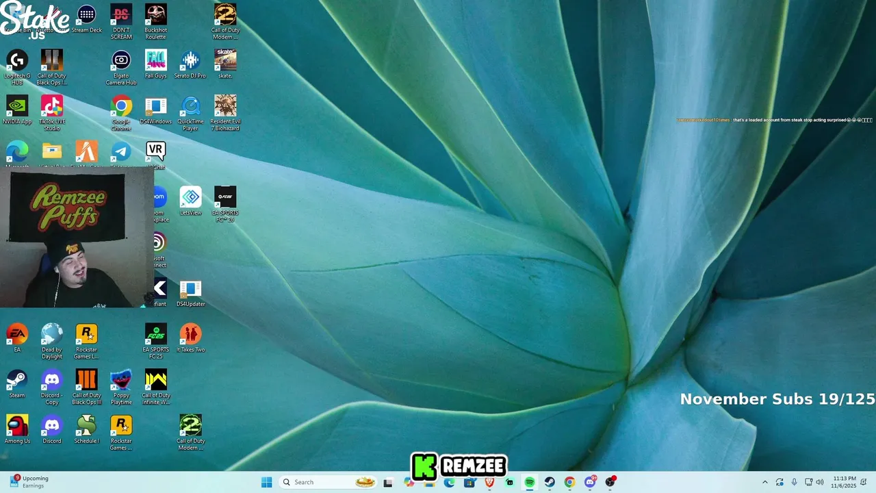
Task: Open Task View on the taskbar
Action: coord(388,482)
